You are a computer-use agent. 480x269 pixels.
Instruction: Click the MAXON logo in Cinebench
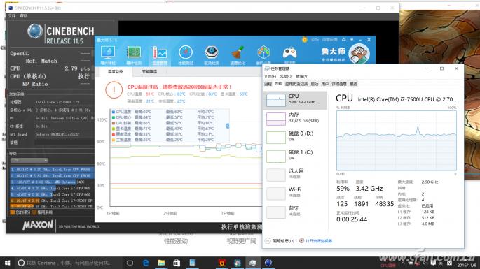point(38,226)
